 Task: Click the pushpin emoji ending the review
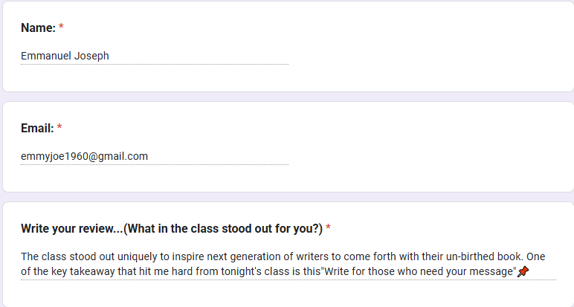point(523,271)
